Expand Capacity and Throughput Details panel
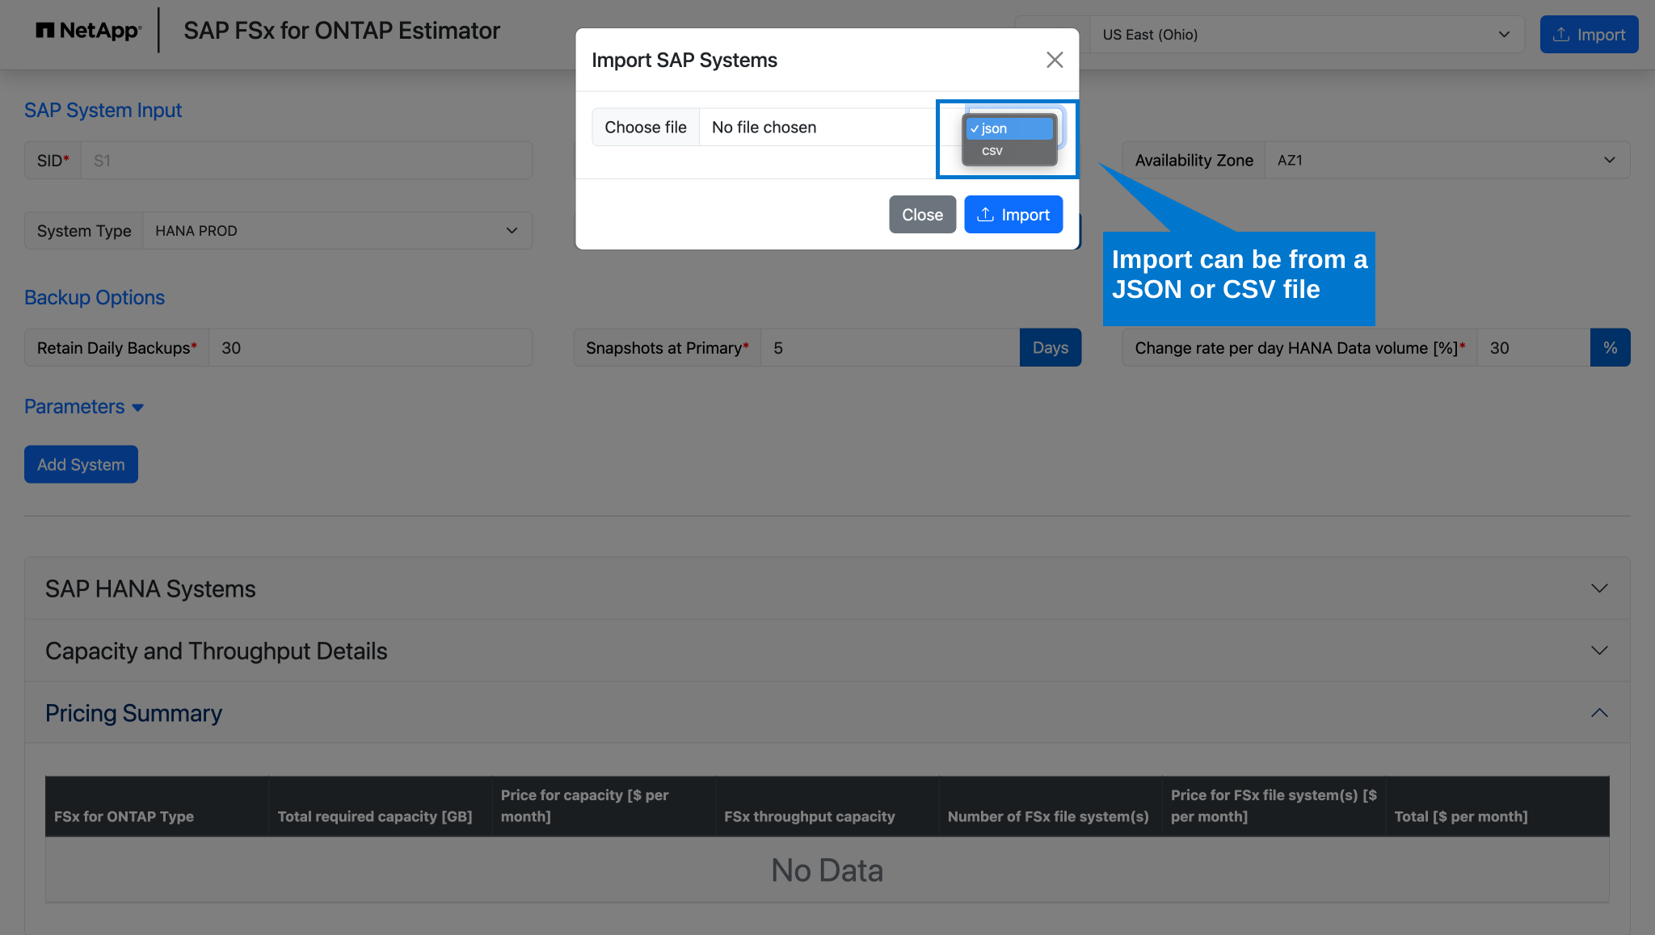The height and width of the screenshot is (935, 1655). pos(827,651)
